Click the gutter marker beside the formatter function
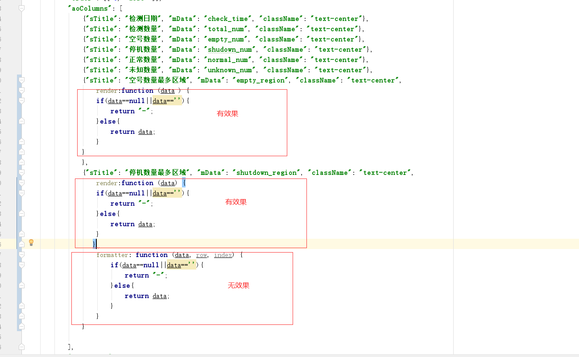The image size is (579, 357). click(x=21, y=254)
